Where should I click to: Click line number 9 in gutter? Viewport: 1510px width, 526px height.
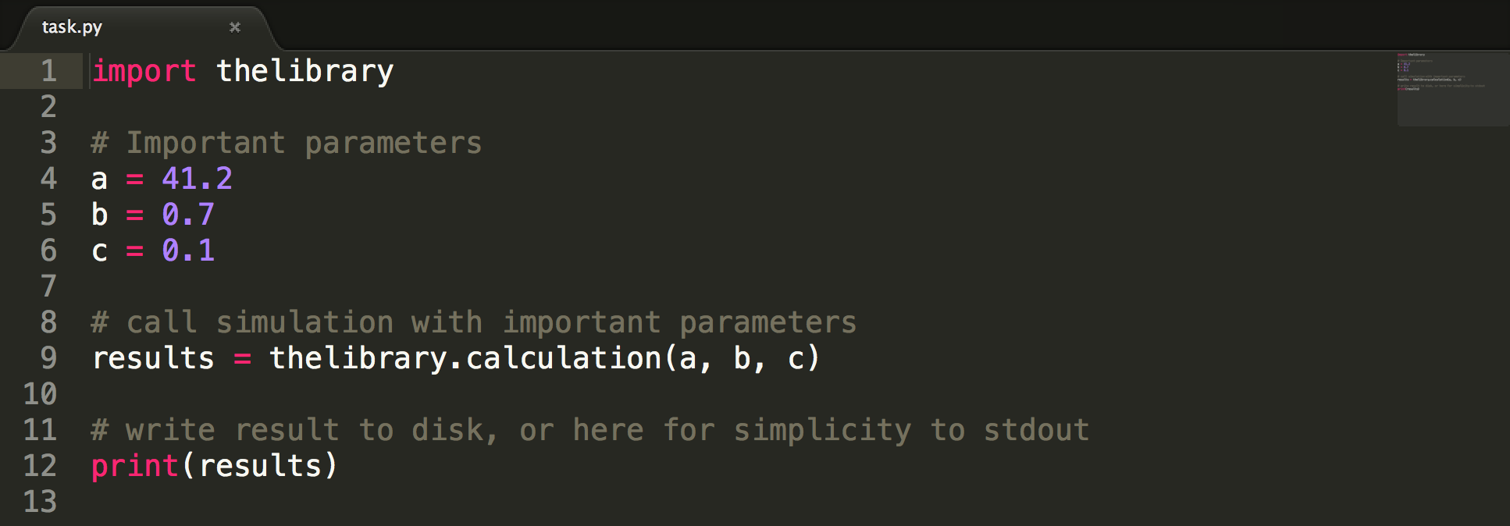(x=48, y=358)
